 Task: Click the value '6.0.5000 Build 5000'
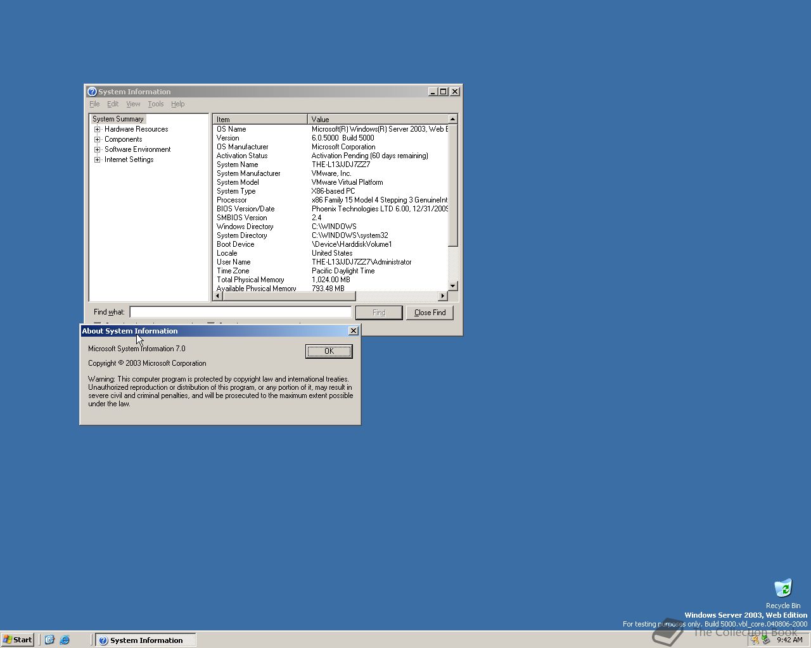click(343, 138)
